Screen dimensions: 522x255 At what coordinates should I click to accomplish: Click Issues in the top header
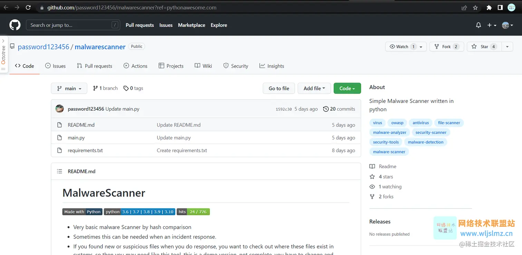coord(166,25)
